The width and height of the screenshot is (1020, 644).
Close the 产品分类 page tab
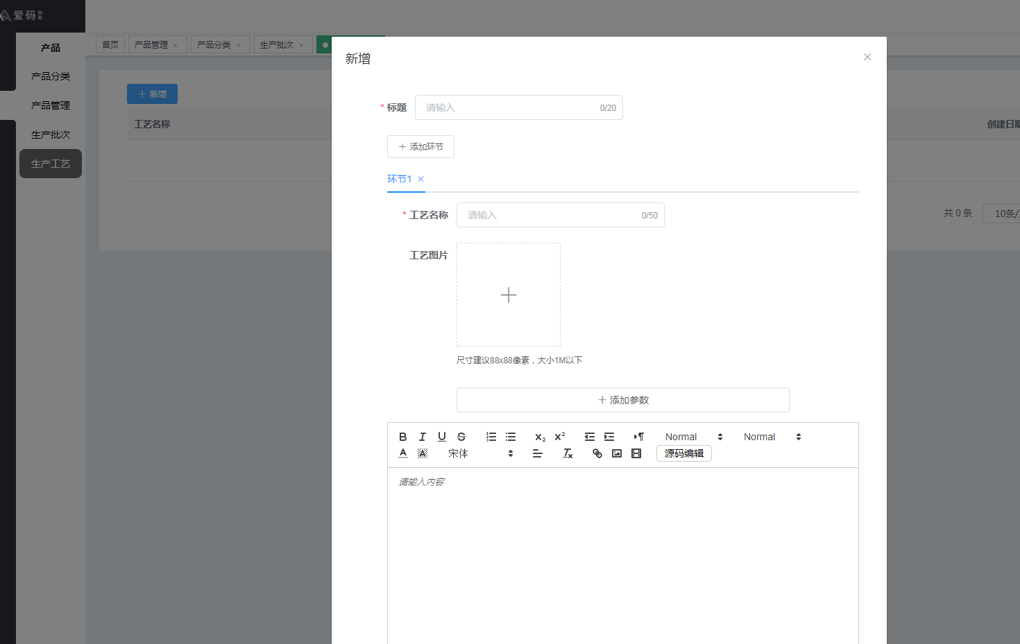pos(239,45)
